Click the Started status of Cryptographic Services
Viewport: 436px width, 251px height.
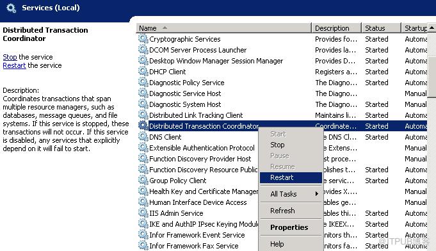coord(376,39)
